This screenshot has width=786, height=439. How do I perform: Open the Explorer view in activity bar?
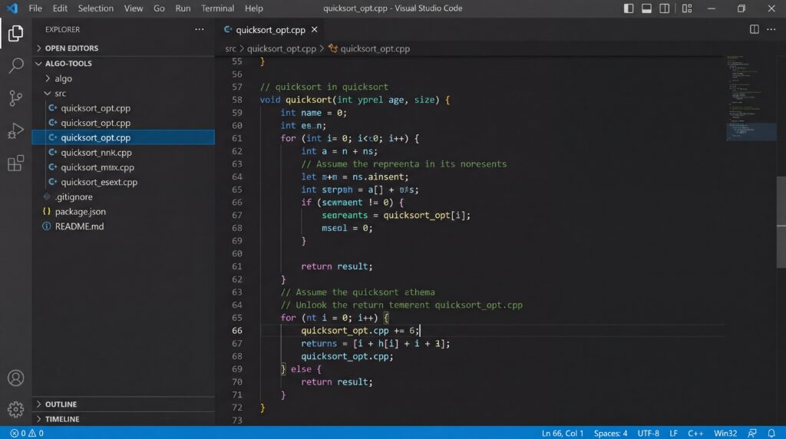15,33
